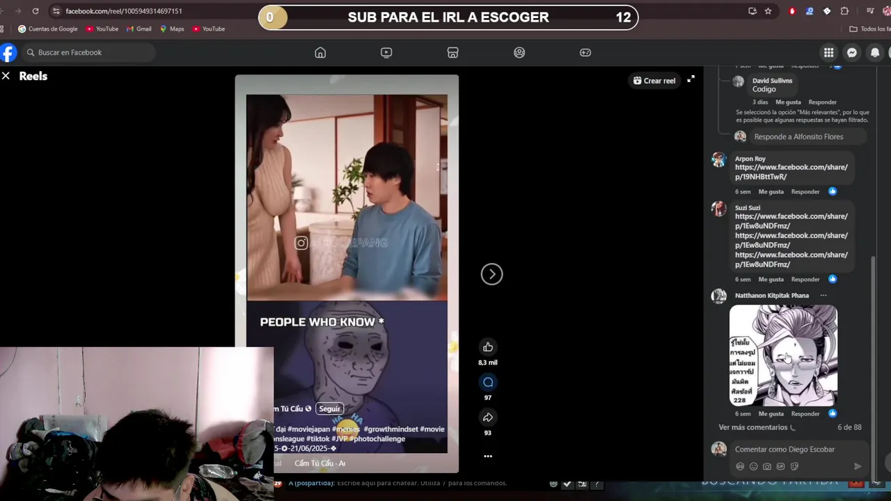Open the options dots beside Natthanon Kitpitak Phana

(823, 296)
